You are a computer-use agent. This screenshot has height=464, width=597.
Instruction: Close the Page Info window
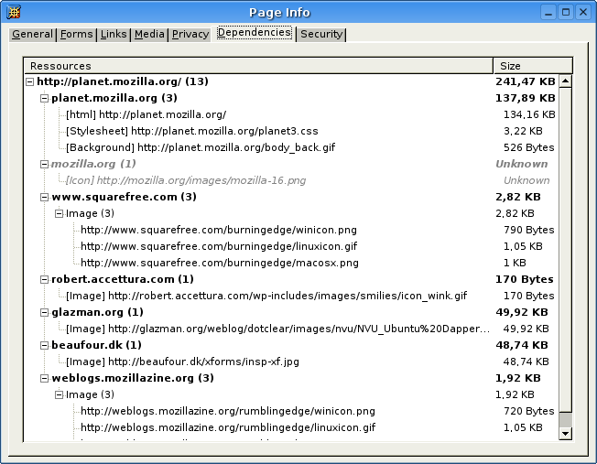pos(583,13)
